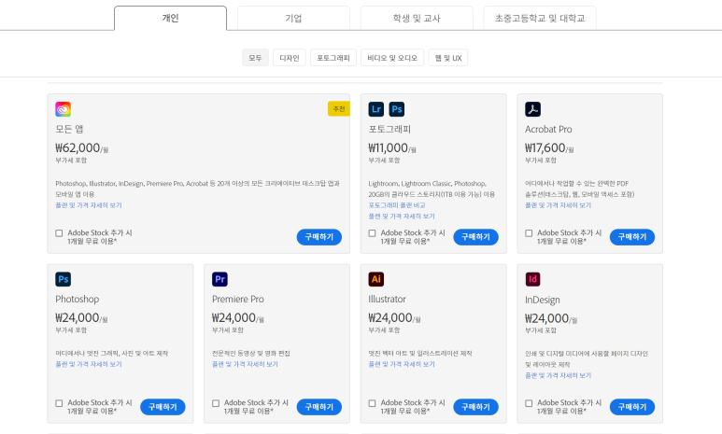Click the Lightroom icon in the 포토그래피 card

click(x=376, y=109)
